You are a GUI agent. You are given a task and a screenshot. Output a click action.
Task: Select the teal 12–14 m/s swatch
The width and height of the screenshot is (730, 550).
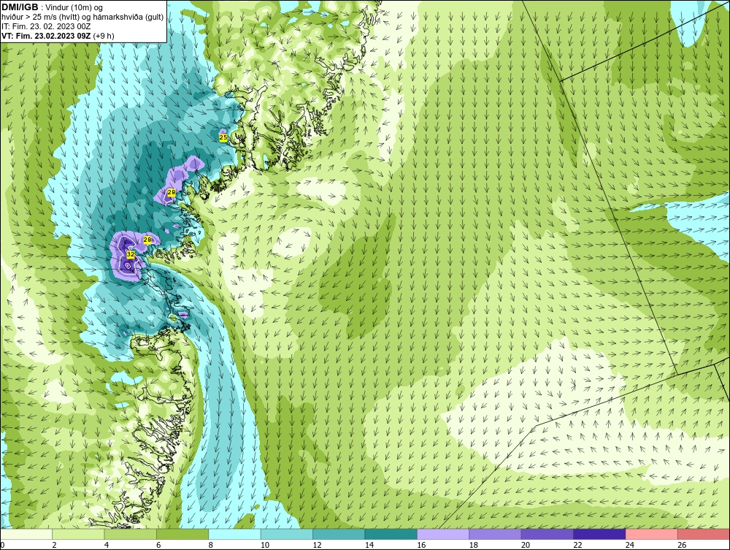pyautogui.click(x=339, y=534)
